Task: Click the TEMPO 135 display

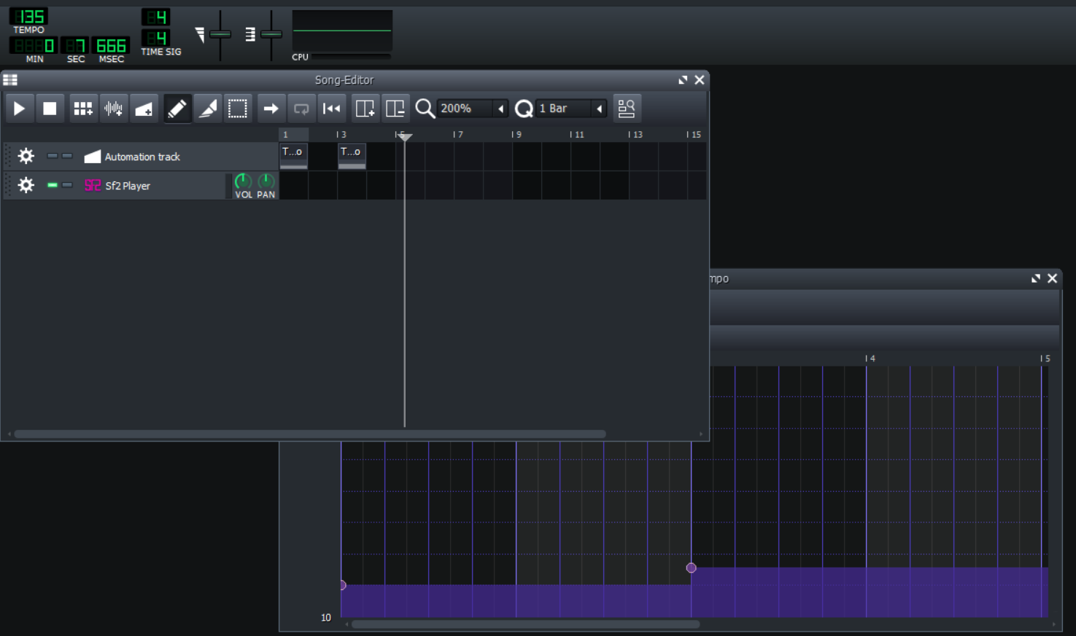Action: (28, 17)
